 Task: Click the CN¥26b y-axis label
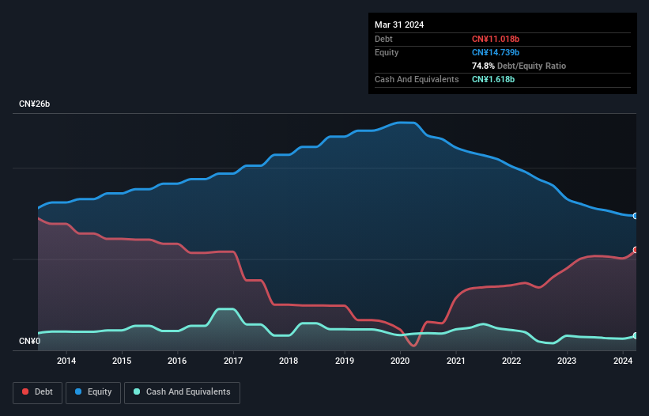(x=34, y=104)
